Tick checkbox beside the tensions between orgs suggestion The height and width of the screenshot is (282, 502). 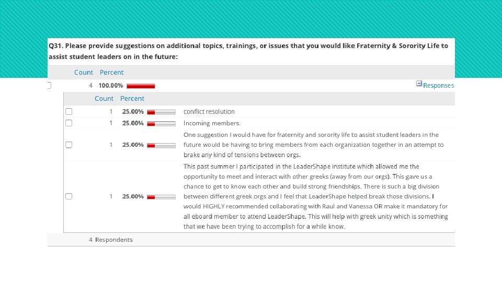click(69, 145)
